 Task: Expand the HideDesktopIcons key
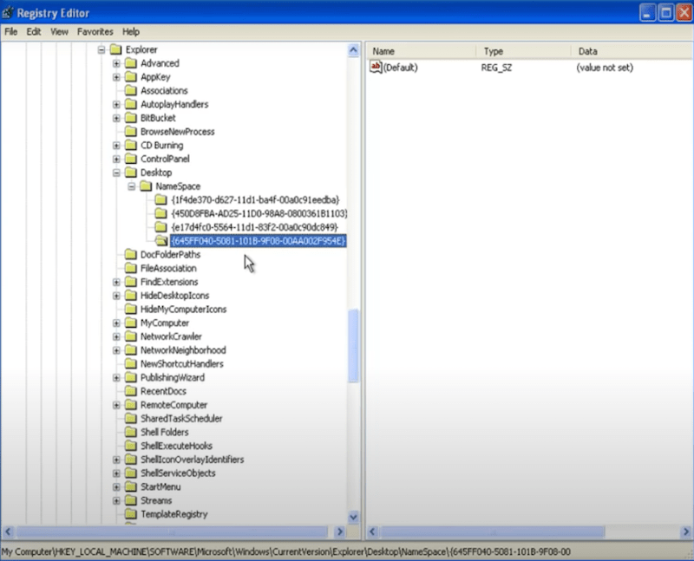coord(116,296)
